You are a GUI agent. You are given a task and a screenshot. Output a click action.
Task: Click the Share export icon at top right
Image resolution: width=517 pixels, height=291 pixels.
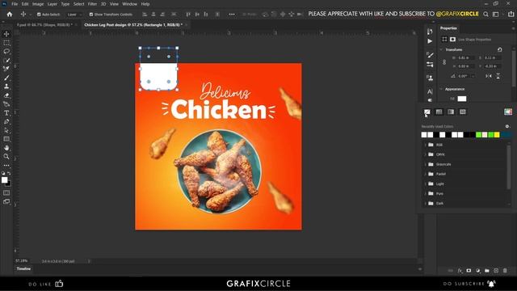511,15
